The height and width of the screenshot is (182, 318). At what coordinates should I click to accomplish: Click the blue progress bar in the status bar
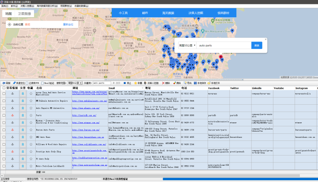240,179
